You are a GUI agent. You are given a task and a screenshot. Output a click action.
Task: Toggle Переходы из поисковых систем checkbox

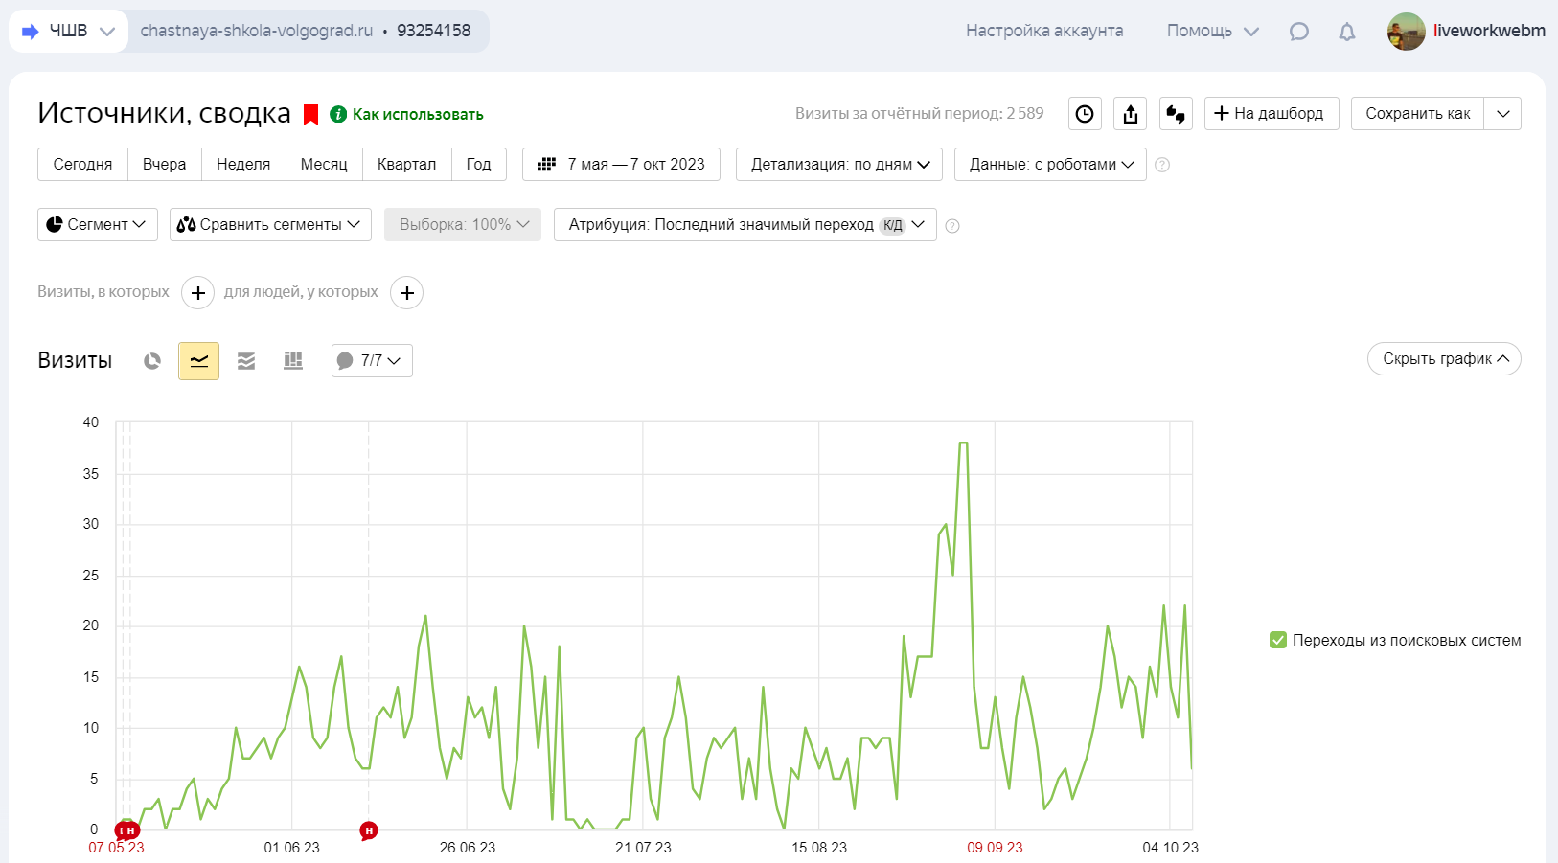pos(1278,640)
